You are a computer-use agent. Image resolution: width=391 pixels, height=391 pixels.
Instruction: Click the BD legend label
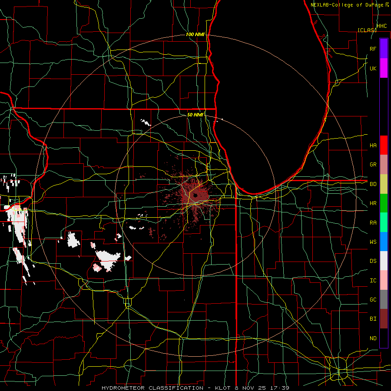(x=373, y=184)
